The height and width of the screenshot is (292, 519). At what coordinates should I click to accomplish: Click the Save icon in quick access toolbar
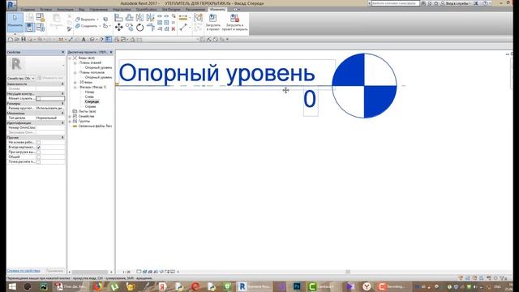pyautogui.click(x=24, y=40)
